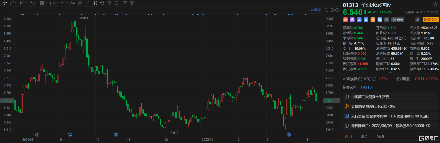Add stock to 自选 watchlist
This screenshot has width=440, height=143.
click(x=398, y=20)
